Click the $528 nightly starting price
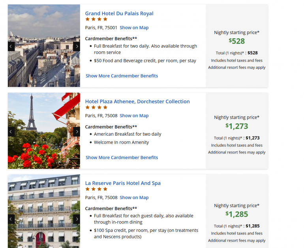The height and width of the screenshot is (248, 304). coord(237,41)
